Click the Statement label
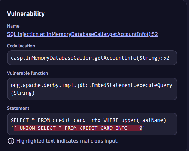The width and height of the screenshot is (189, 151). (18, 108)
